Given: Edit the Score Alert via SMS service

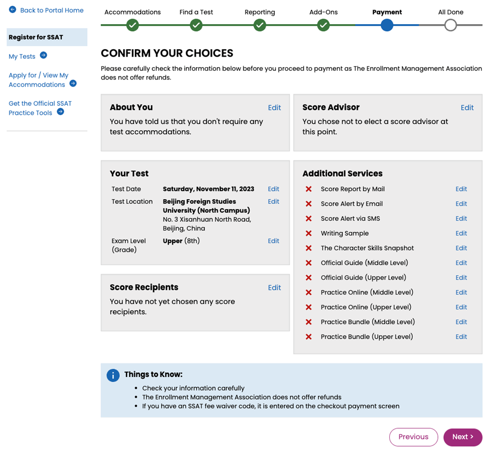Looking at the screenshot, I should click(x=461, y=219).
